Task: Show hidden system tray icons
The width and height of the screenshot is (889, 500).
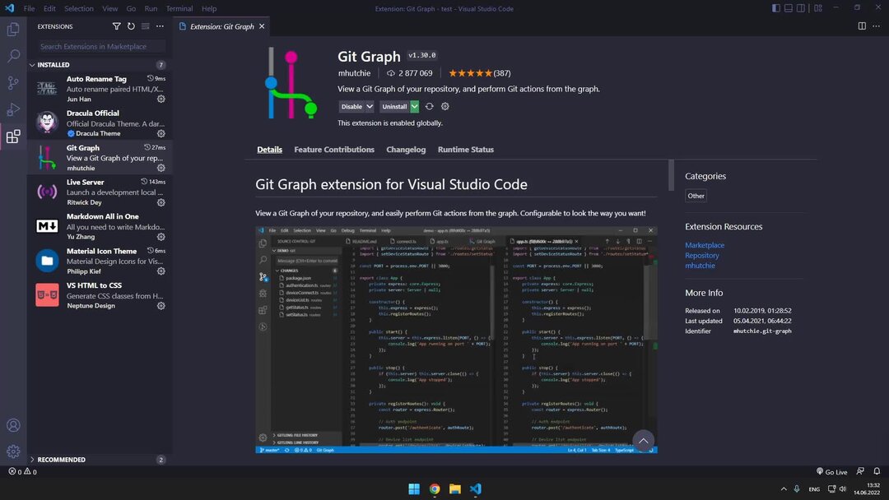Action: coord(784,488)
